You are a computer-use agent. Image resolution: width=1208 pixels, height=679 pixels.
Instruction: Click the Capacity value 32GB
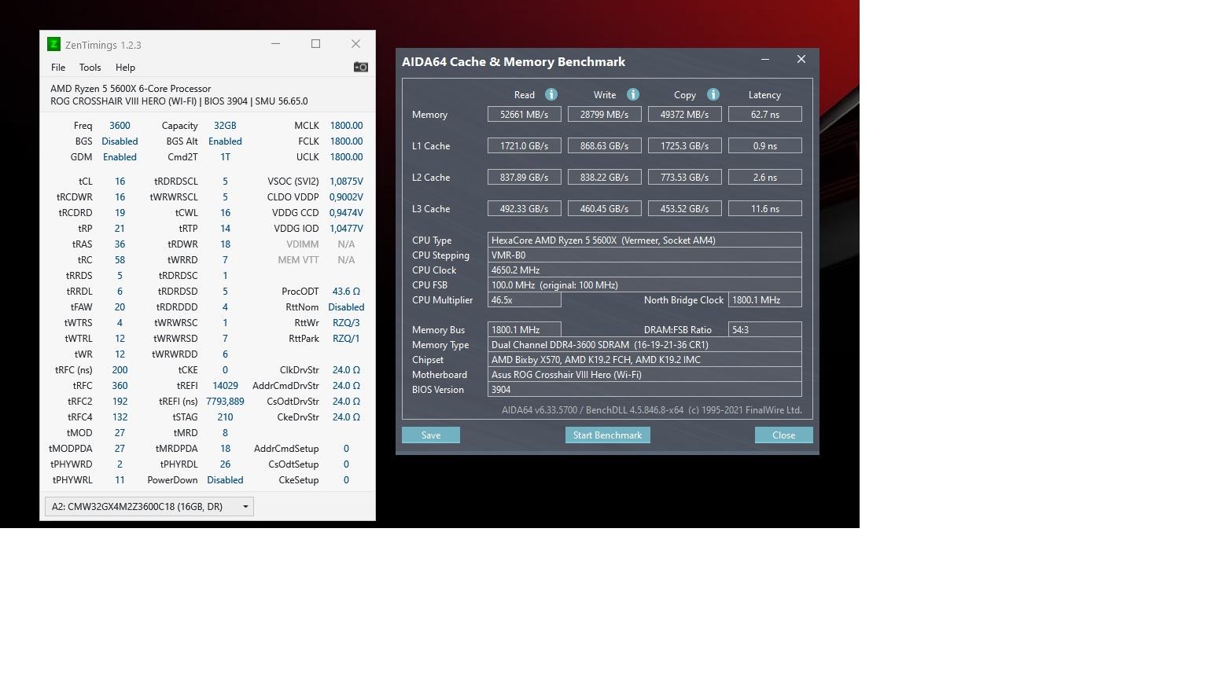tap(225, 126)
